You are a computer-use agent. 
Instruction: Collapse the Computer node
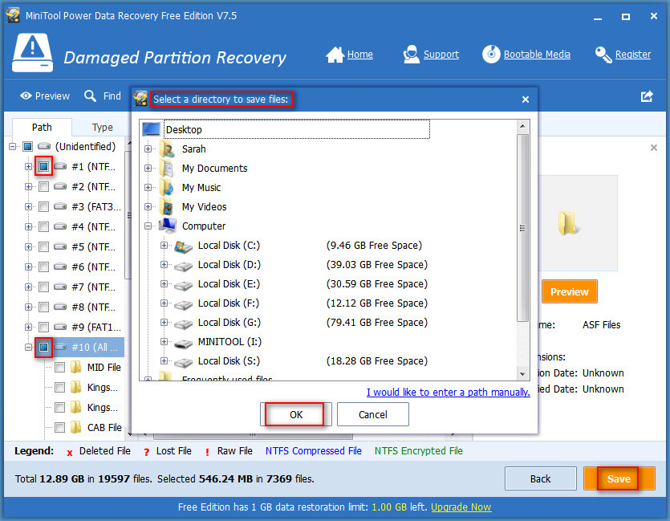pyautogui.click(x=148, y=226)
